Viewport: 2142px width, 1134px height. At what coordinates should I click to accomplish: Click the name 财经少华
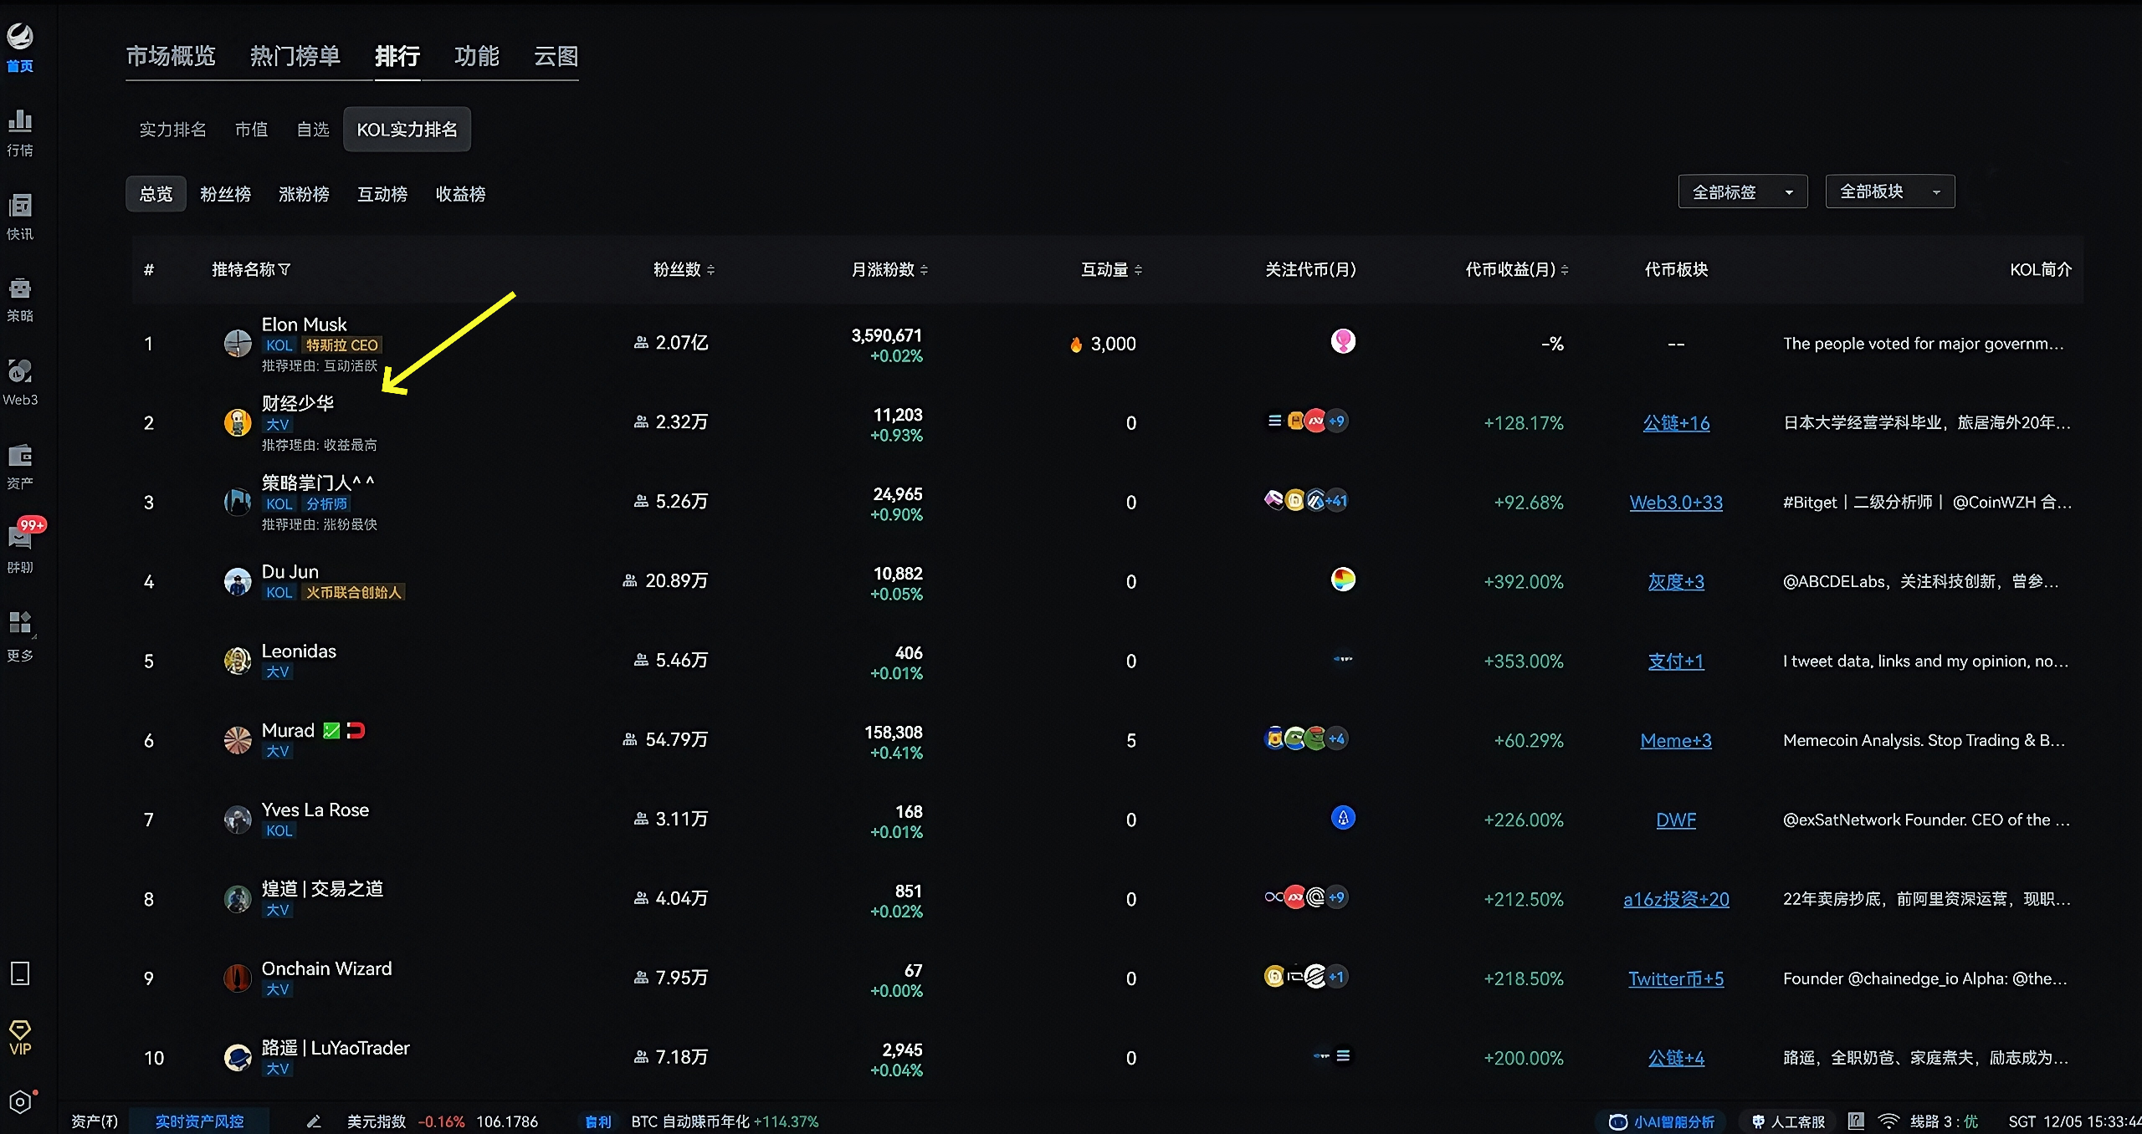[x=298, y=403]
